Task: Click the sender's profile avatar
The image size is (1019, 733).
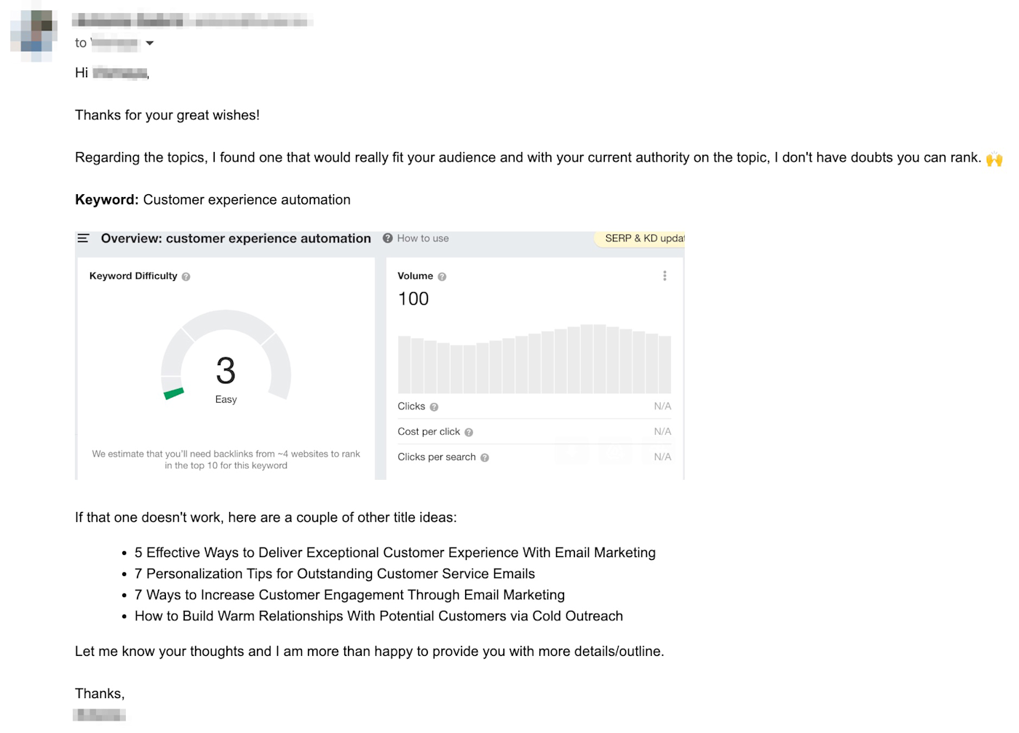Action: [x=33, y=33]
